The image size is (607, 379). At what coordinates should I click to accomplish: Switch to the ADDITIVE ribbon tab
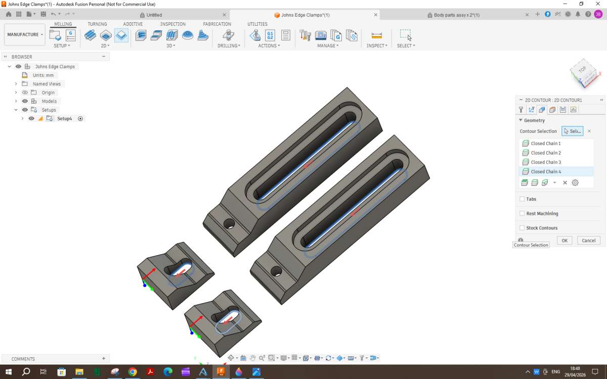[x=133, y=24]
